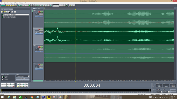Click Track 2 FX button

(41, 34)
